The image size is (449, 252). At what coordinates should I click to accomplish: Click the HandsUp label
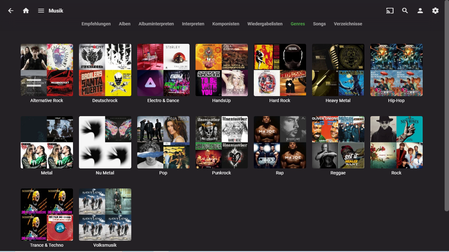(222, 100)
